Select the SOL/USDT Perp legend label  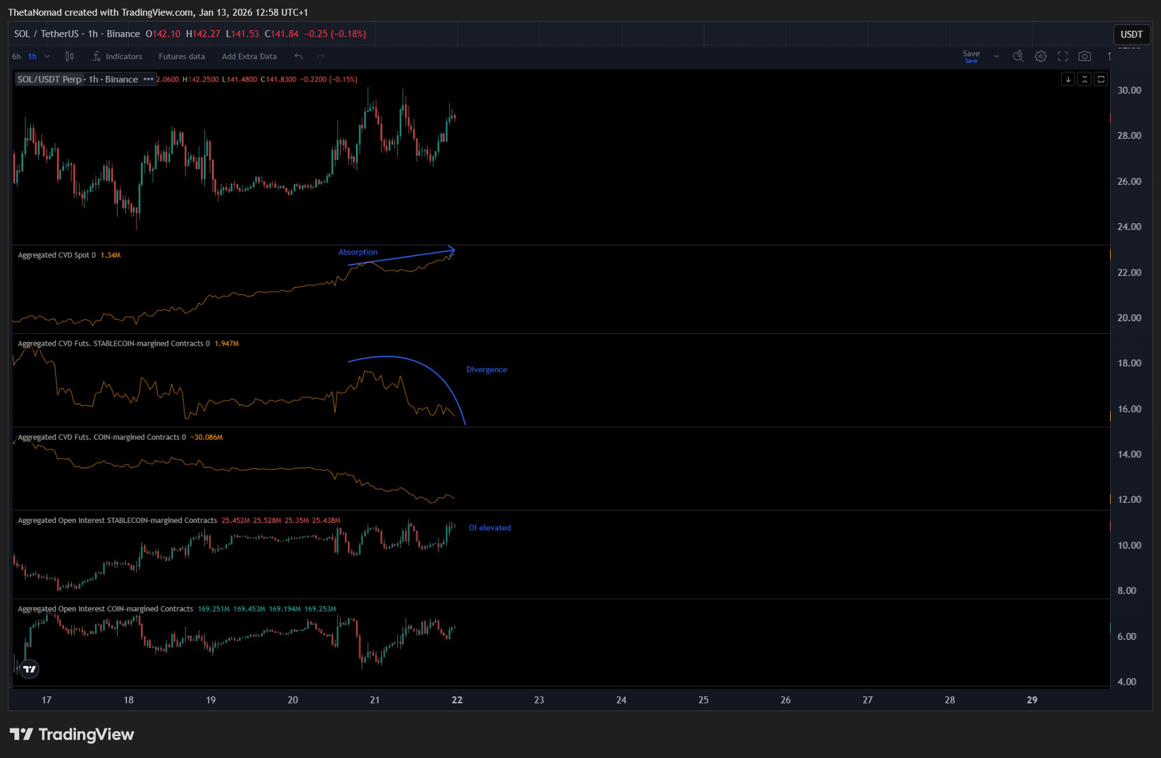pyautogui.click(x=50, y=79)
